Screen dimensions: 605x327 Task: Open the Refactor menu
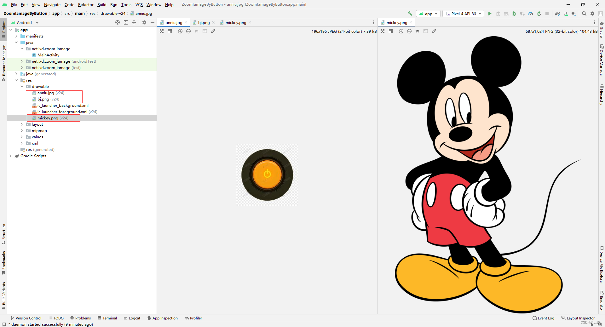[86, 4]
